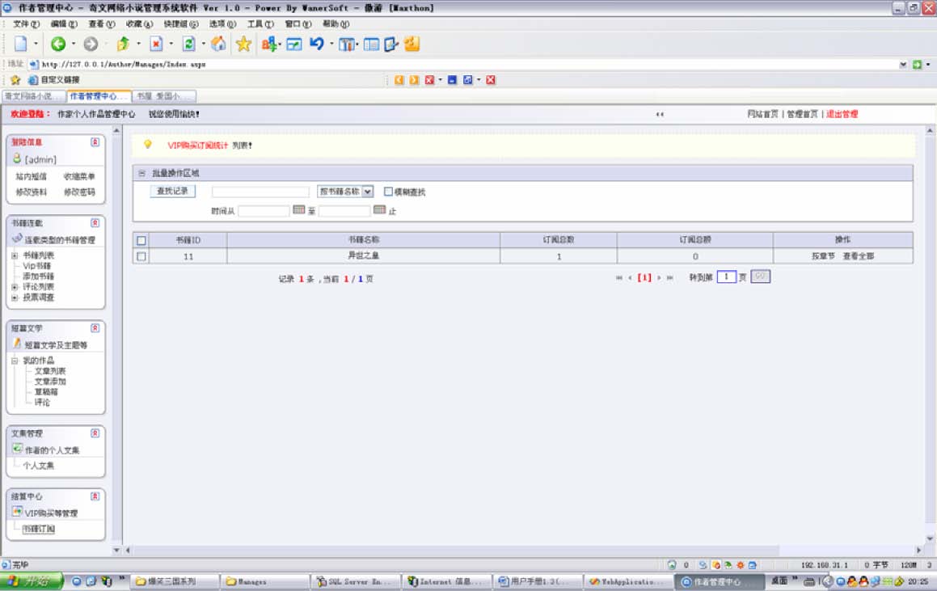937x591 pixels.
Task: Click the search keyword input field
Action: (x=260, y=192)
